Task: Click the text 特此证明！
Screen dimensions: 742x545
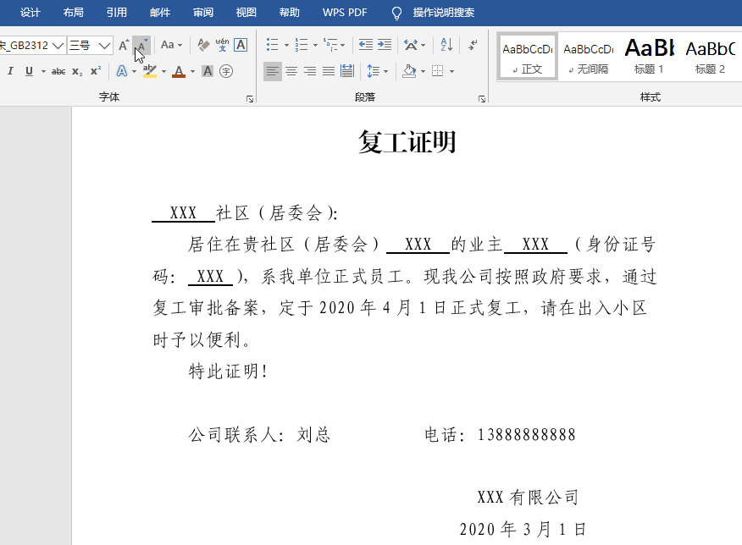Action: tap(228, 372)
